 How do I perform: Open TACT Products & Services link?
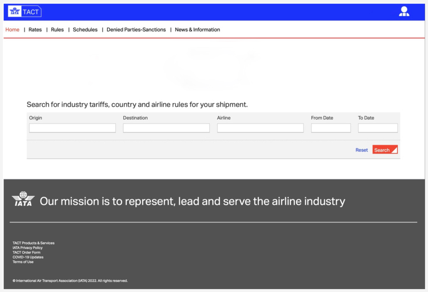pyautogui.click(x=34, y=243)
